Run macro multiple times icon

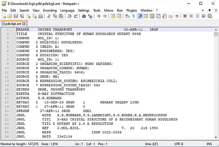click(x=204, y=16)
